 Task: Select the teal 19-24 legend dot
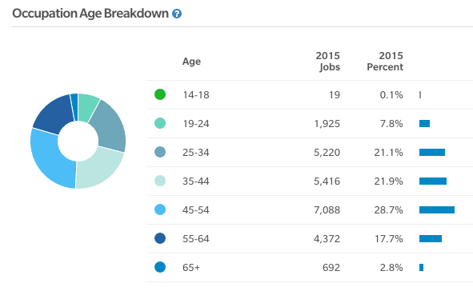click(160, 123)
